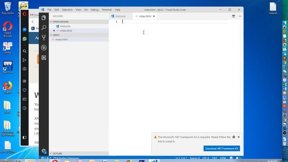288x162 pixels.
Task: Open the Recycle Bin desktop icon
Action: (8, 8)
